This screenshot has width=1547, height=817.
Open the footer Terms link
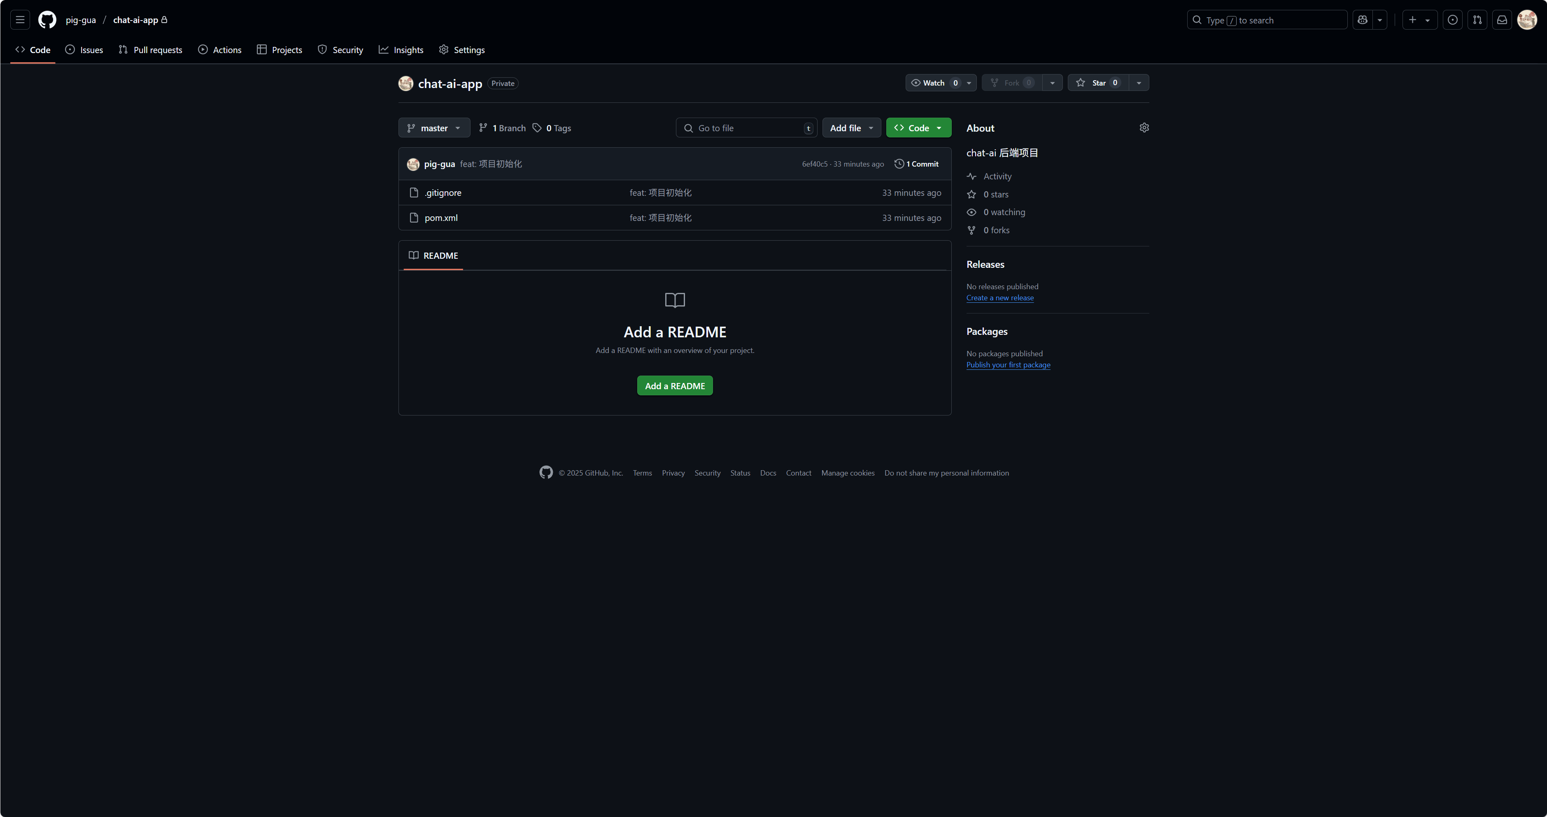tap(642, 473)
